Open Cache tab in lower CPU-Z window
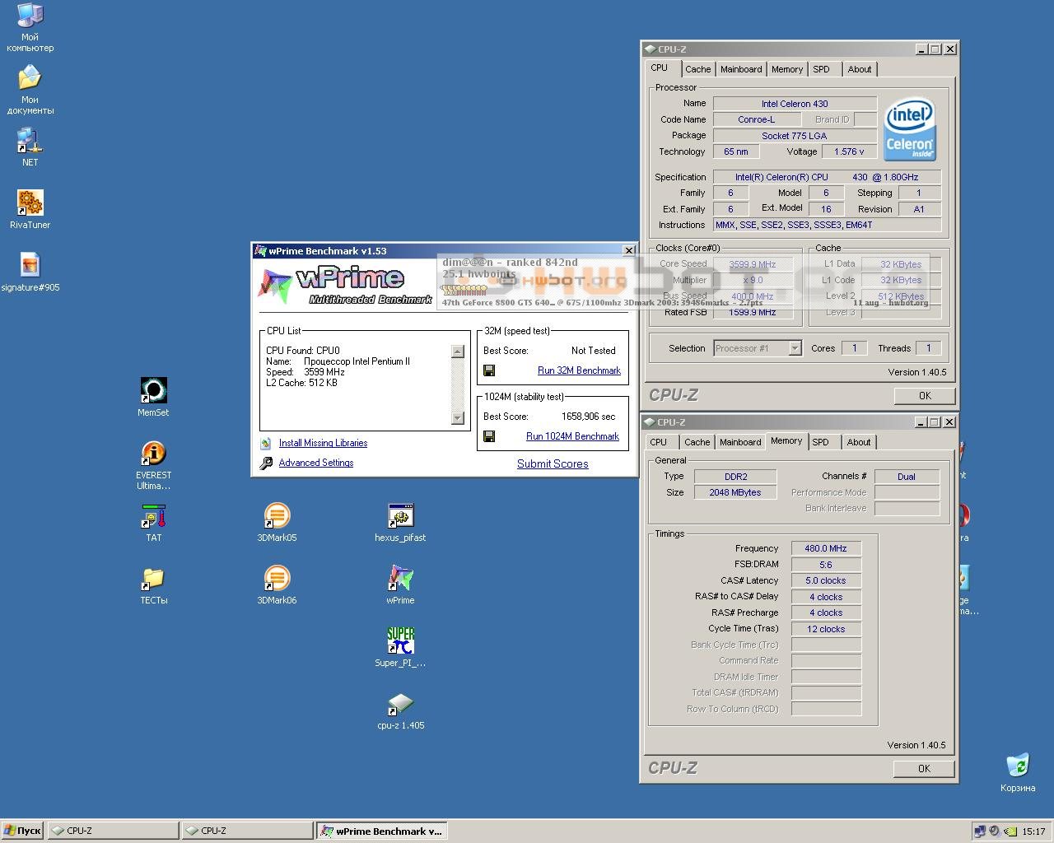This screenshot has height=843, width=1054. 697,442
